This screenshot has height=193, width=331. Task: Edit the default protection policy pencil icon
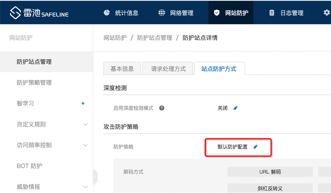tap(256, 147)
